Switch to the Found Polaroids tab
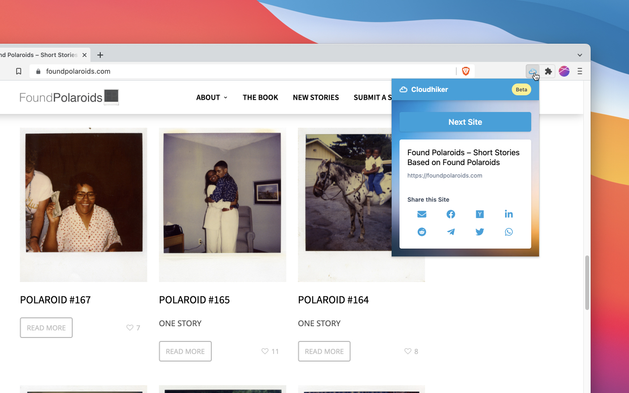This screenshot has height=393, width=629. pos(39,55)
